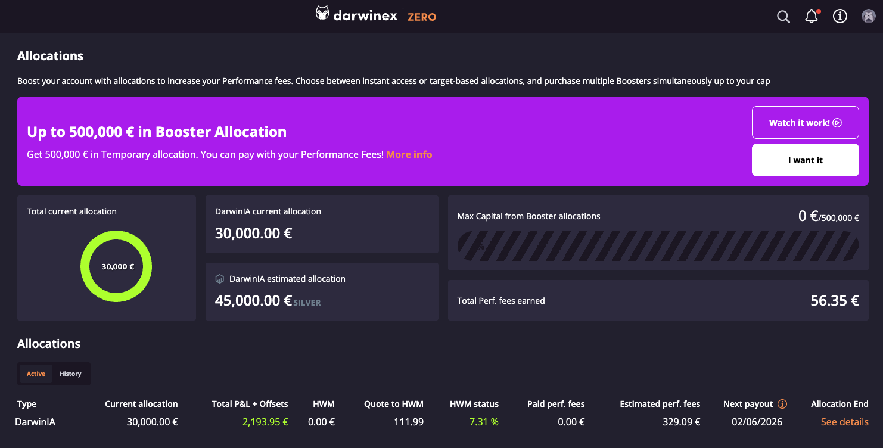Click the 45,000.00 € estimated allocation value
Viewport: 883px width, 448px height.
(x=253, y=300)
